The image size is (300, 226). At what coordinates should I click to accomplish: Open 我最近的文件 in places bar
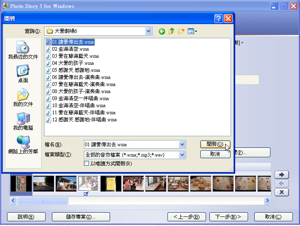23,50
